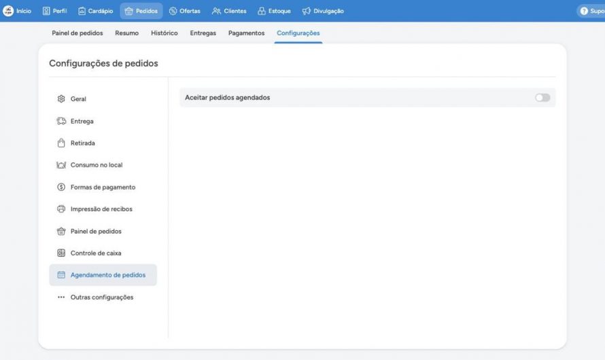Switch to the Histórico tab

[165, 33]
